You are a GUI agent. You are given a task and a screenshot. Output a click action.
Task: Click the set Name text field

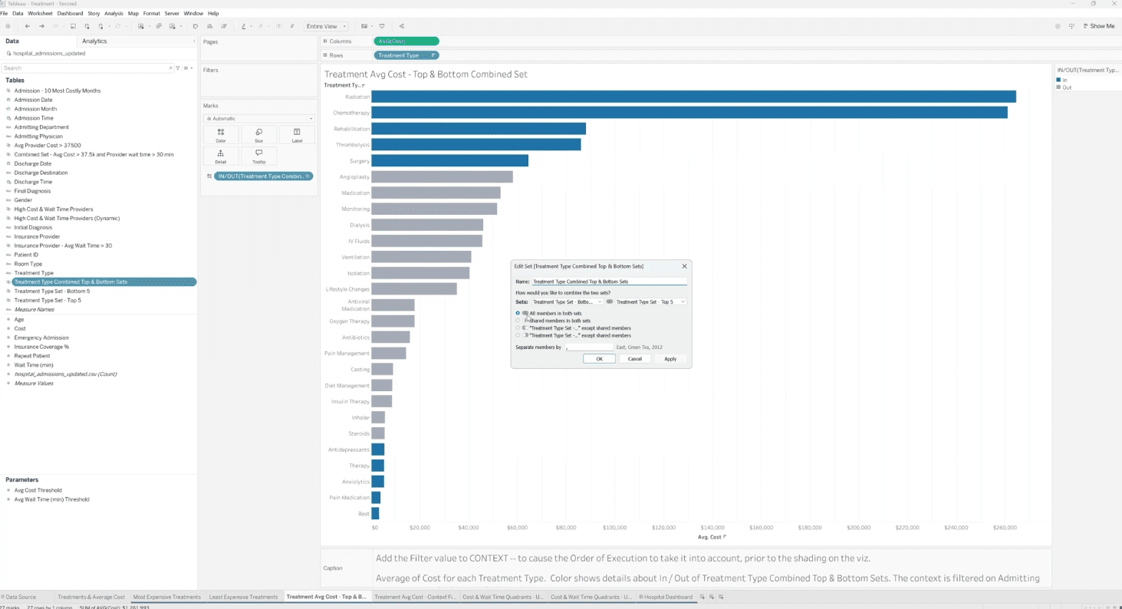click(x=609, y=281)
